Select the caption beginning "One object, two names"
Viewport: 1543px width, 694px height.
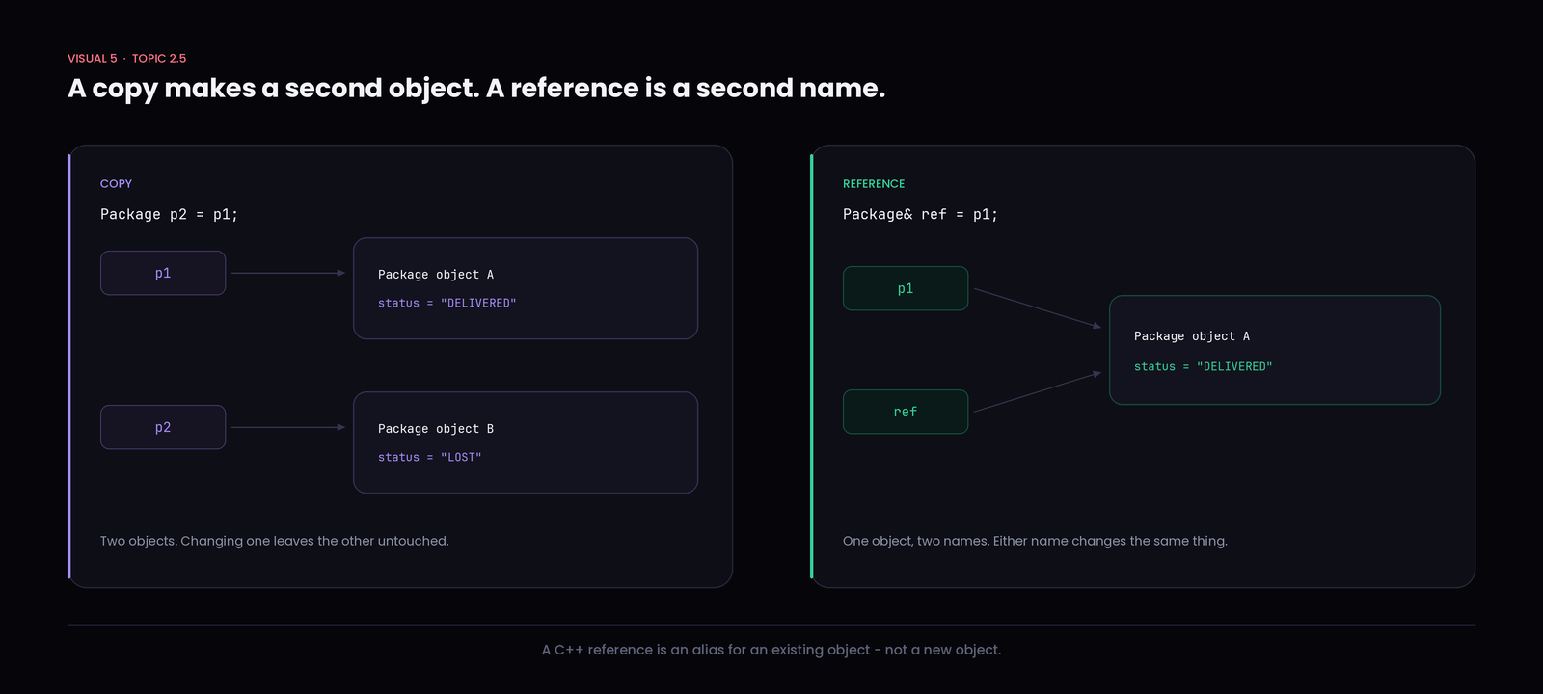tap(1035, 541)
